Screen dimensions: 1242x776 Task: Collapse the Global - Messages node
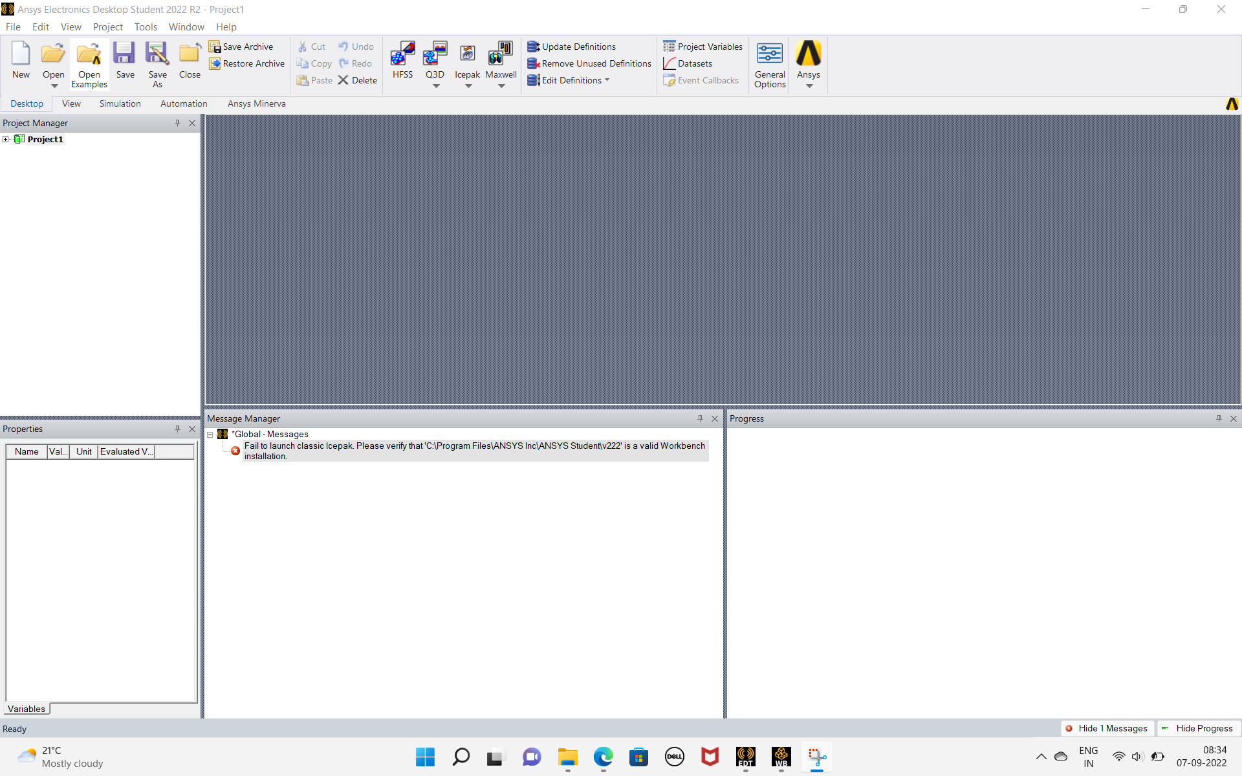(x=210, y=435)
